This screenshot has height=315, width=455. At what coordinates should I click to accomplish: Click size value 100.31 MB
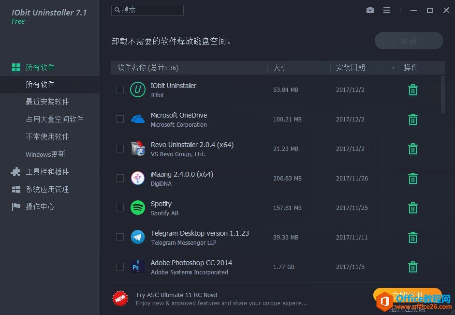[287, 120]
